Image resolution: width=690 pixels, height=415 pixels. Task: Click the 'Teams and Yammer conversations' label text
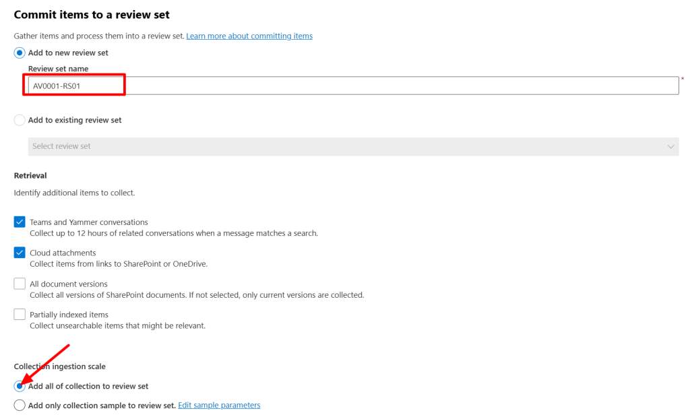88,222
